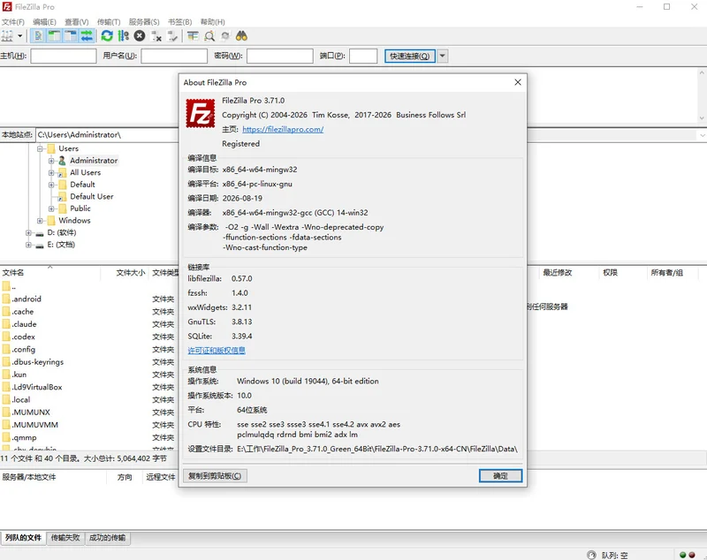Open the 传输(T) menu
Image resolution: width=707 pixels, height=560 pixels.
point(109,21)
